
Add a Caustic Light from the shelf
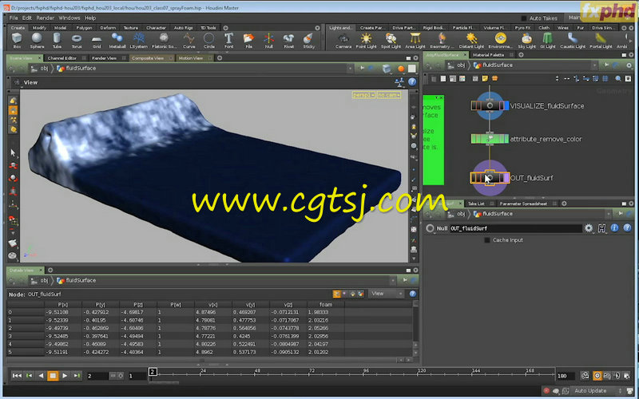(x=573, y=41)
